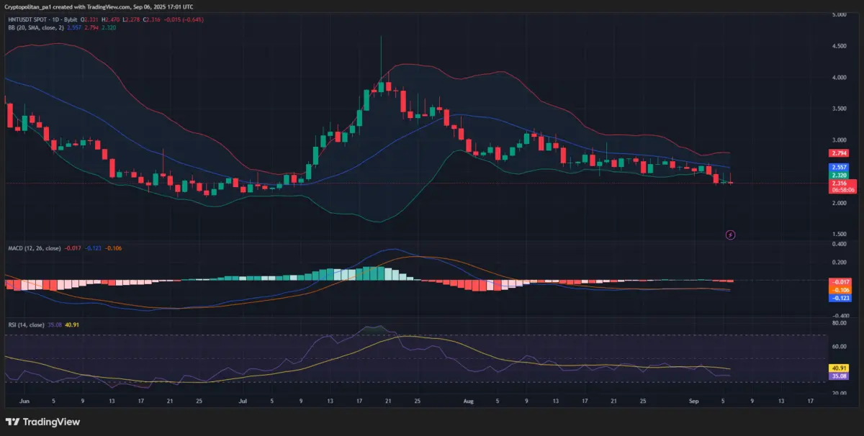Click the Bybit exchange name in the legend
This screenshot has height=436, width=864.
pos(71,20)
